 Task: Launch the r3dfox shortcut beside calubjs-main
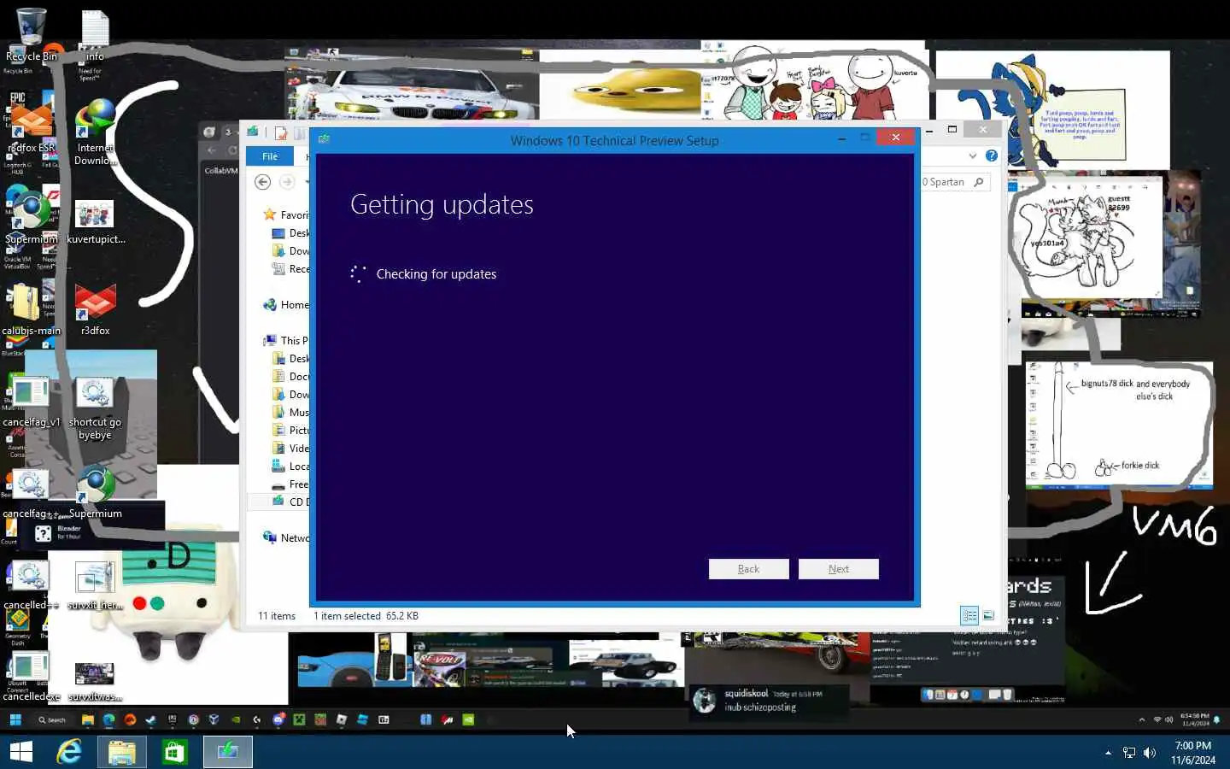point(95,309)
